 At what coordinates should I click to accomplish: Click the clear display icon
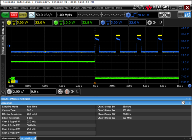pyautogui.click(x=31, y=15)
